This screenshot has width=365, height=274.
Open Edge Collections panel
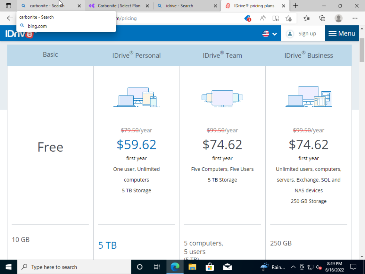click(x=323, y=18)
